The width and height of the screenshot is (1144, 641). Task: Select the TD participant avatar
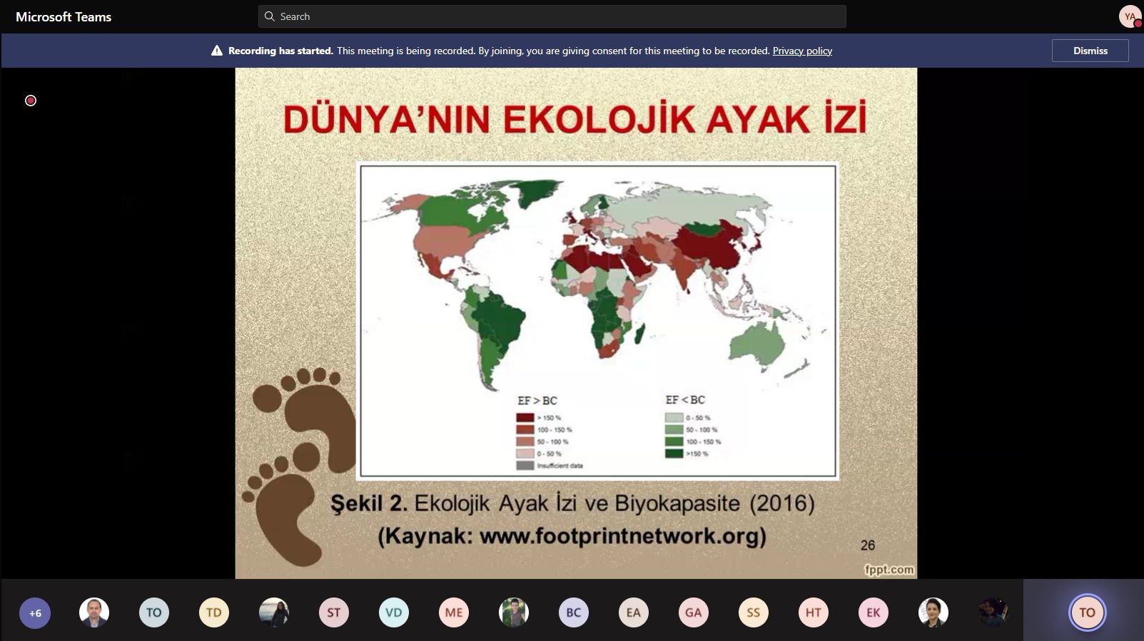[x=214, y=612]
